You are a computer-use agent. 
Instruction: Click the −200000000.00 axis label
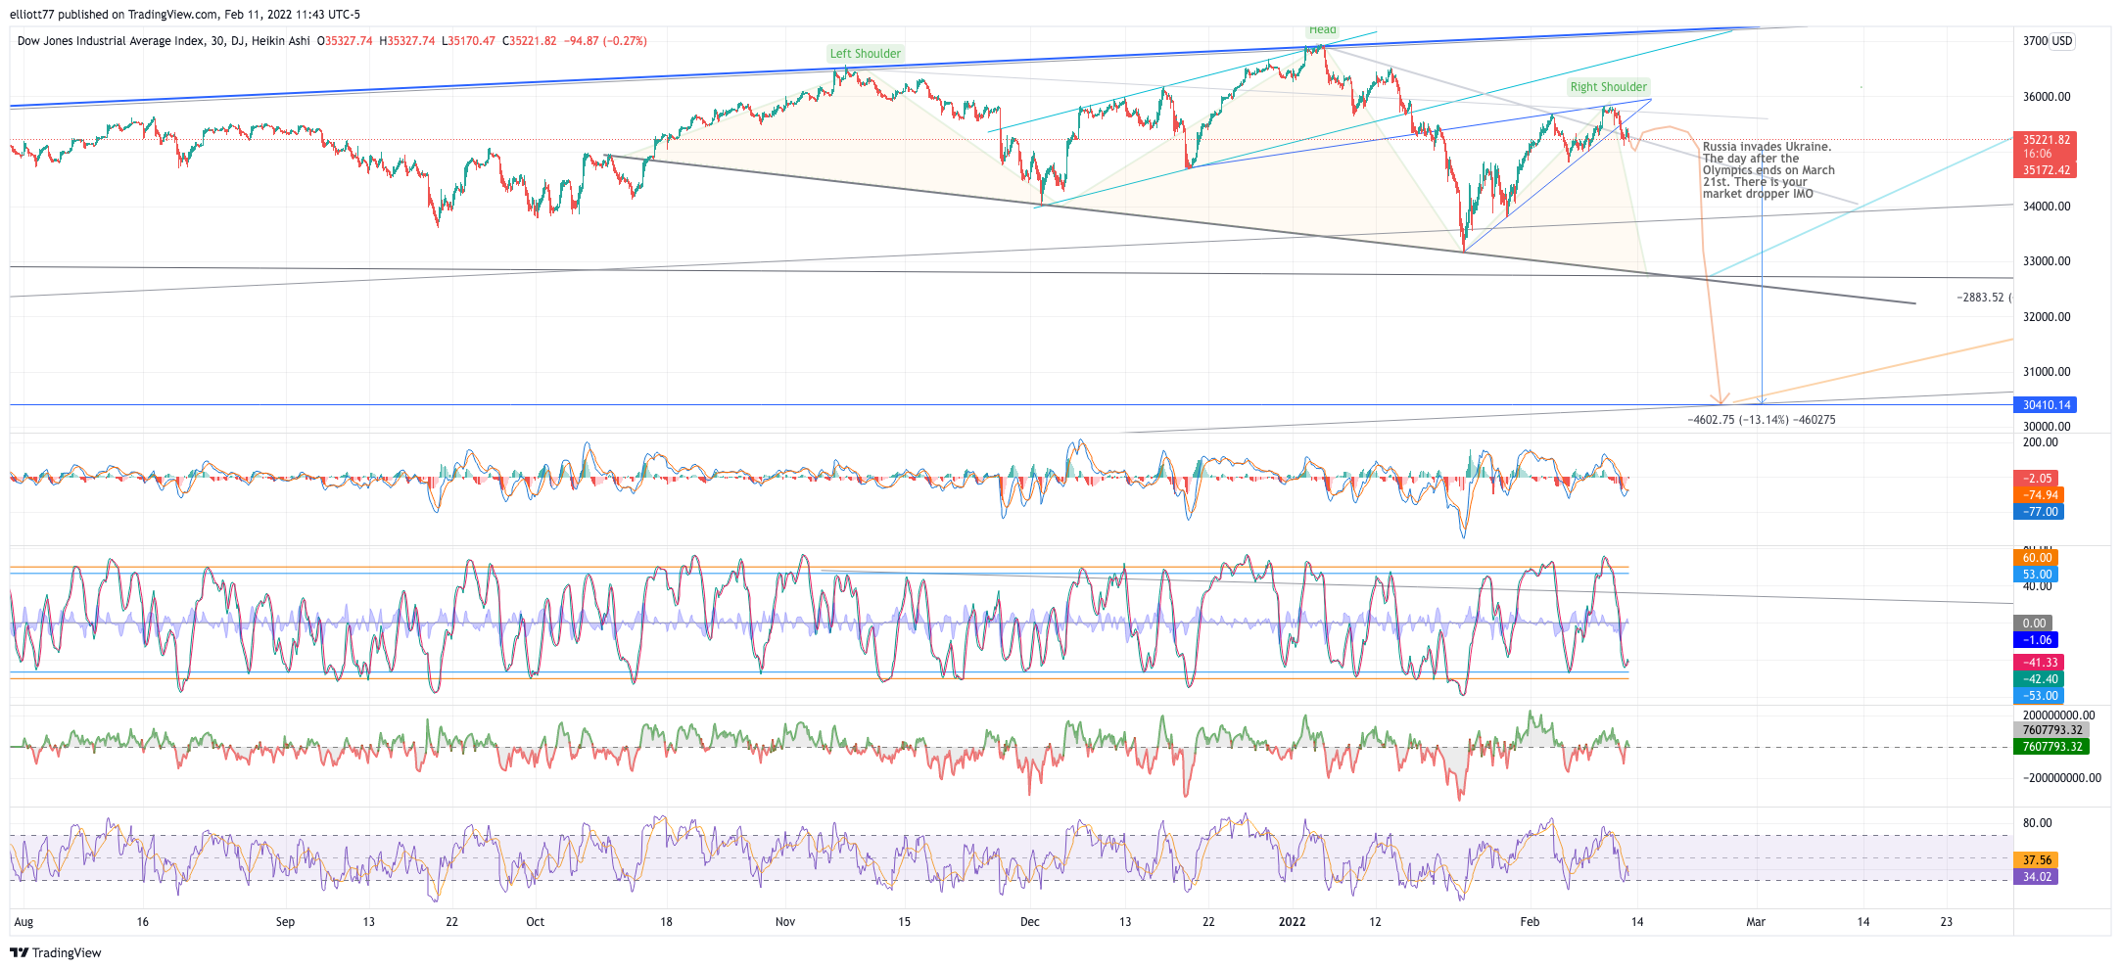tap(2061, 778)
